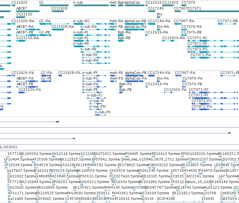Click the n-syb-PJ protein label
Image resolution: width=239 pixels, height=203 pixels.
94,95
